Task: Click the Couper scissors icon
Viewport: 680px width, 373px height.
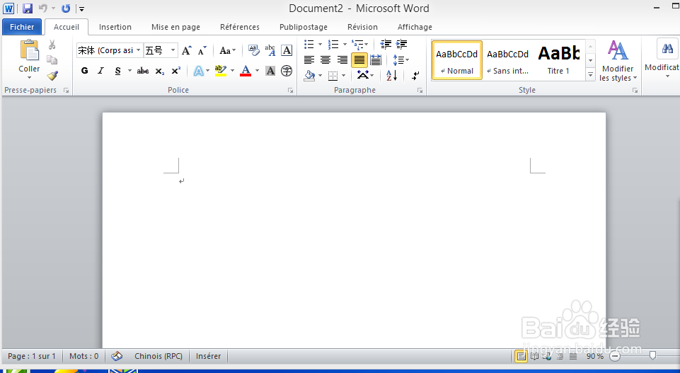Action: tap(52, 45)
